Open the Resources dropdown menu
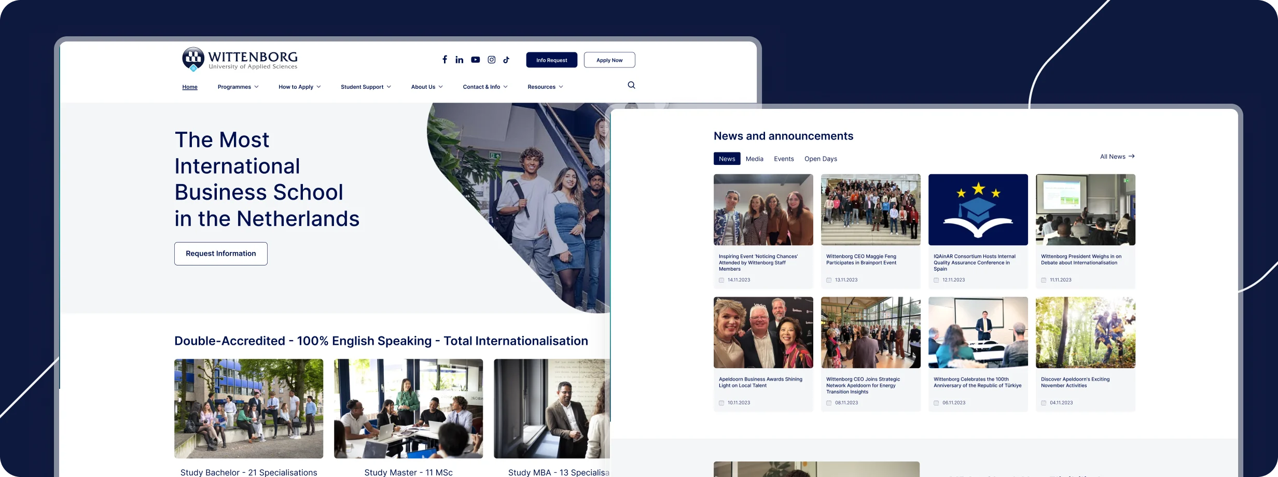This screenshot has height=477, width=1278. tap(545, 87)
